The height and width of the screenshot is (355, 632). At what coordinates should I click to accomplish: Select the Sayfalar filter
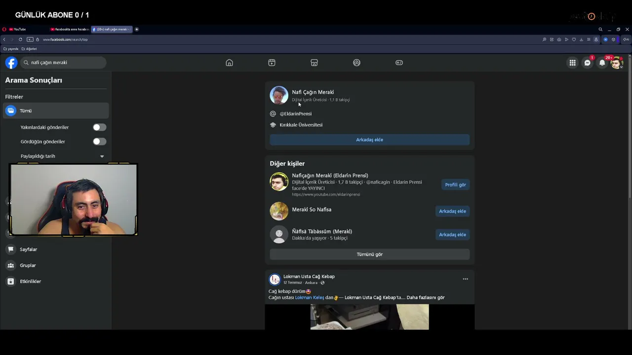(56, 249)
